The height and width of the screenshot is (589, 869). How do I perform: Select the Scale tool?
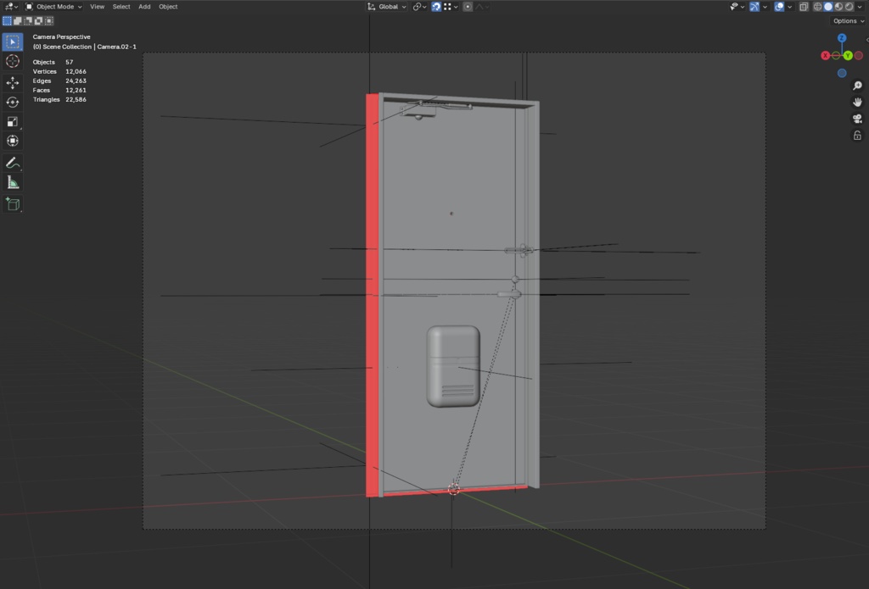pyautogui.click(x=12, y=122)
